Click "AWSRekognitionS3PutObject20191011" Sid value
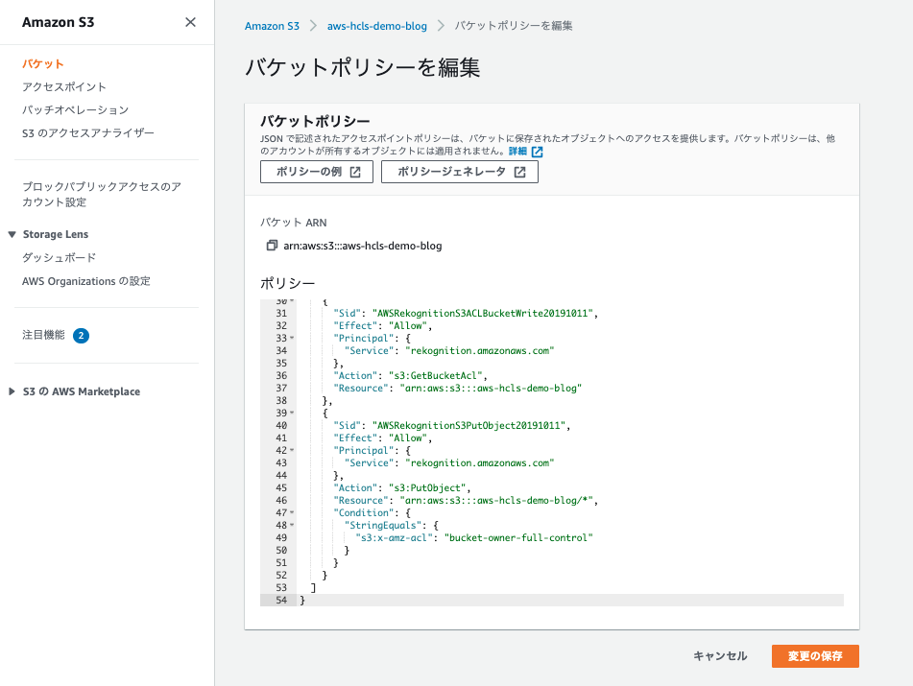Image resolution: width=913 pixels, height=686 pixels. pos(469,425)
